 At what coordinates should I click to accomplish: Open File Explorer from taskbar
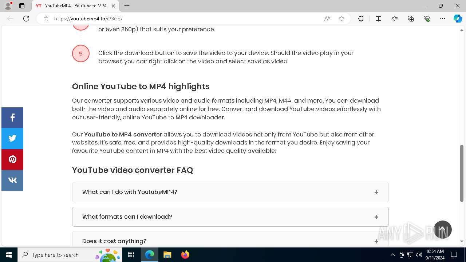pyautogui.click(x=167, y=255)
